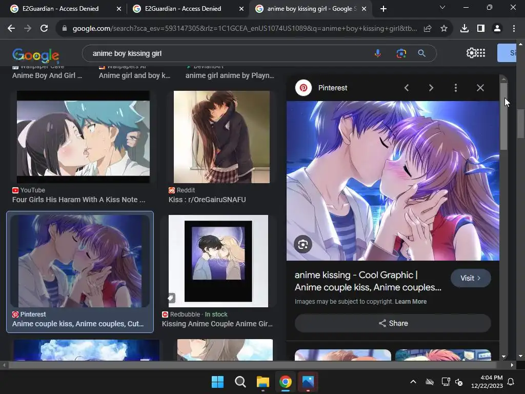Reload the current page
Image resolution: width=525 pixels, height=394 pixels.
(44, 29)
